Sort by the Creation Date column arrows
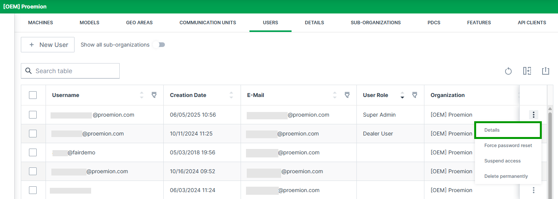558x199 pixels. pos(231,95)
